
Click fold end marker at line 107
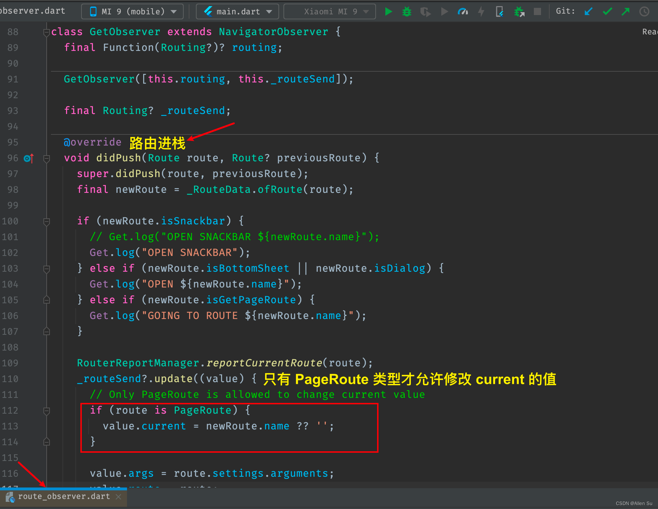click(47, 332)
